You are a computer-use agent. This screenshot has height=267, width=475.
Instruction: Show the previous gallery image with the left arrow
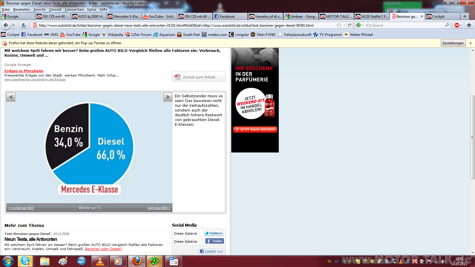click(x=11, y=97)
